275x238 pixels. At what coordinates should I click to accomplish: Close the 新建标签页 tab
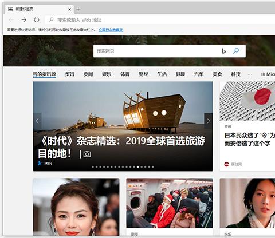pos(70,9)
